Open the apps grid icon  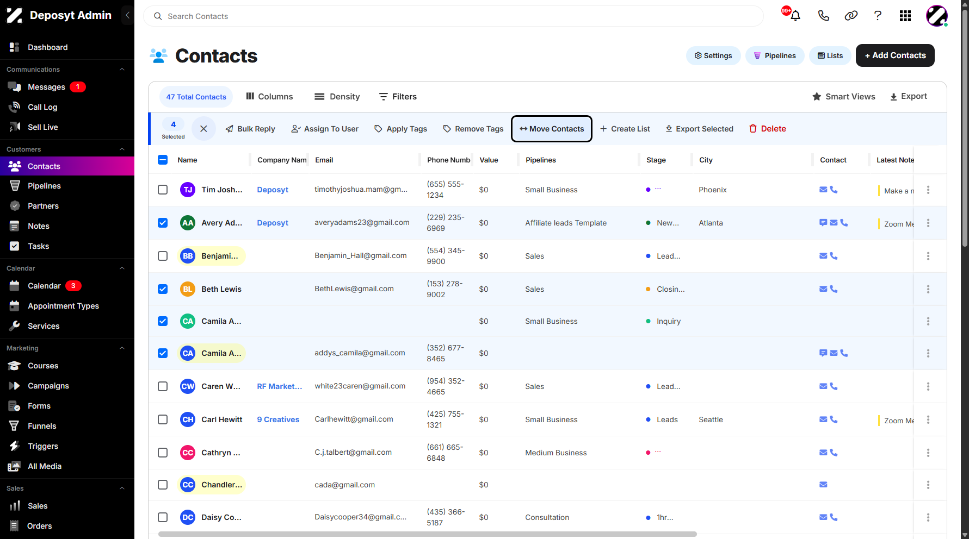(x=905, y=16)
